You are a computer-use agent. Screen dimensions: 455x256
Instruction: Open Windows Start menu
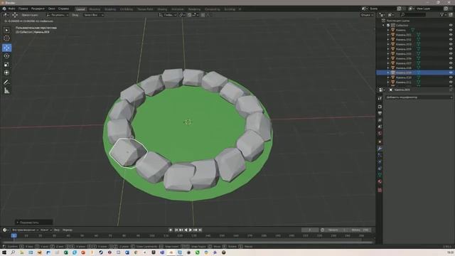point(4,252)
